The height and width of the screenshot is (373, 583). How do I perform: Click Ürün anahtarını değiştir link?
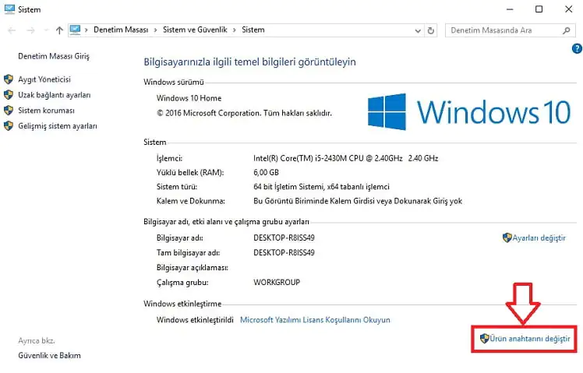tap(530, 340)
